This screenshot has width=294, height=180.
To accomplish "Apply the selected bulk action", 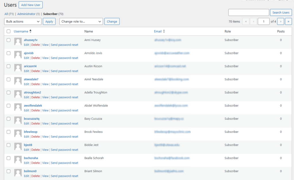I will tap(49, 21).
